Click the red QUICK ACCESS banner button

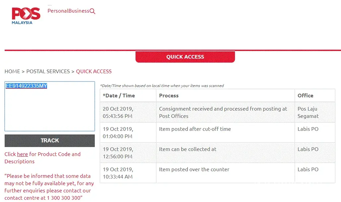[185, 57]
